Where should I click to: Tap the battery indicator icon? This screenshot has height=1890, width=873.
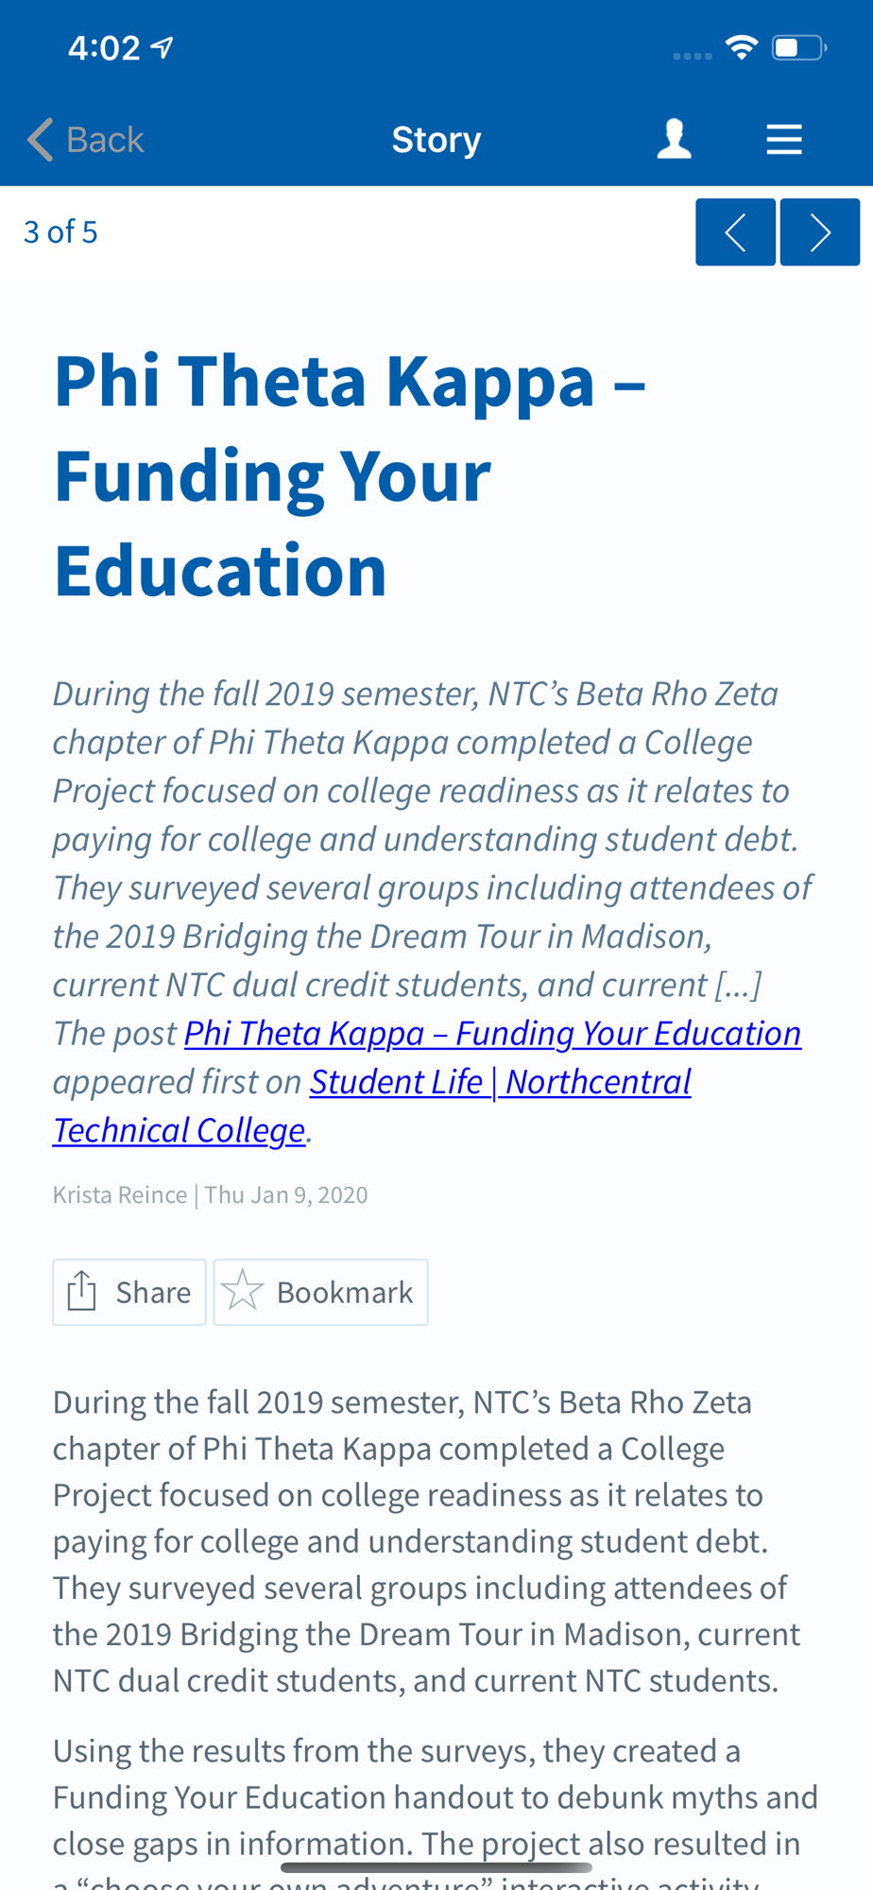click(799, 47)
